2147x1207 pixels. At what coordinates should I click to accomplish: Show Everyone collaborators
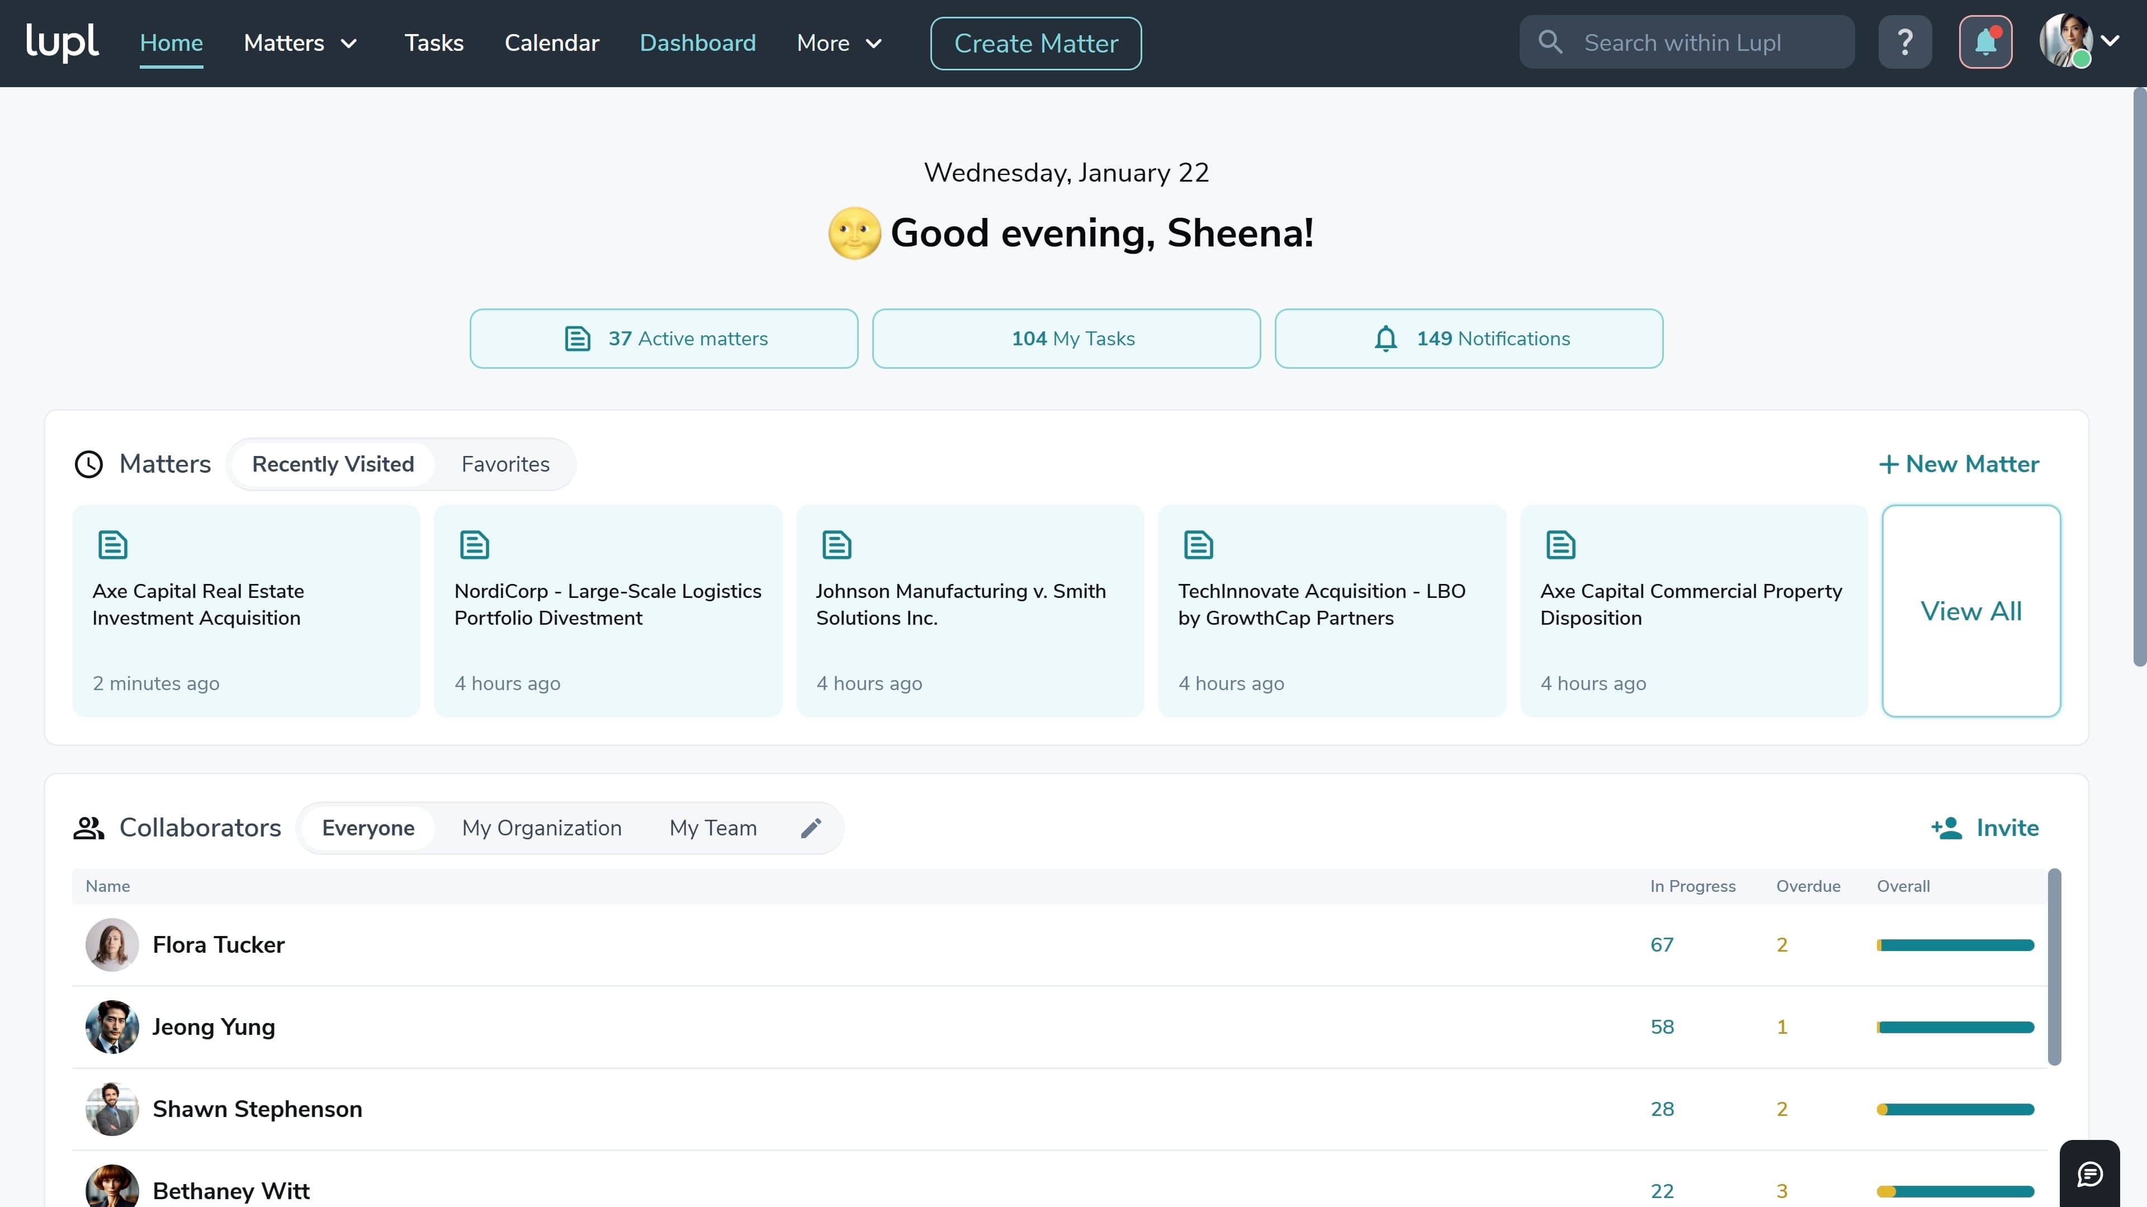[368, 828]
